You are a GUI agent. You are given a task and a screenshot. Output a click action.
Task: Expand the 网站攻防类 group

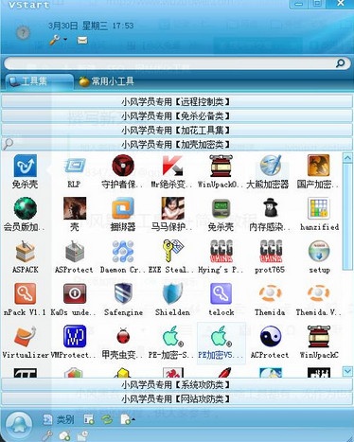[x=177, y=398]
